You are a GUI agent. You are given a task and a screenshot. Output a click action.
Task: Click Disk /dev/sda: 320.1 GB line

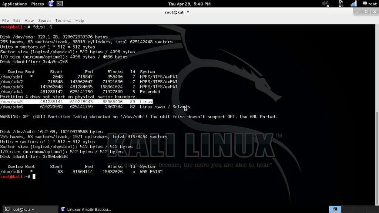[54, 37]
